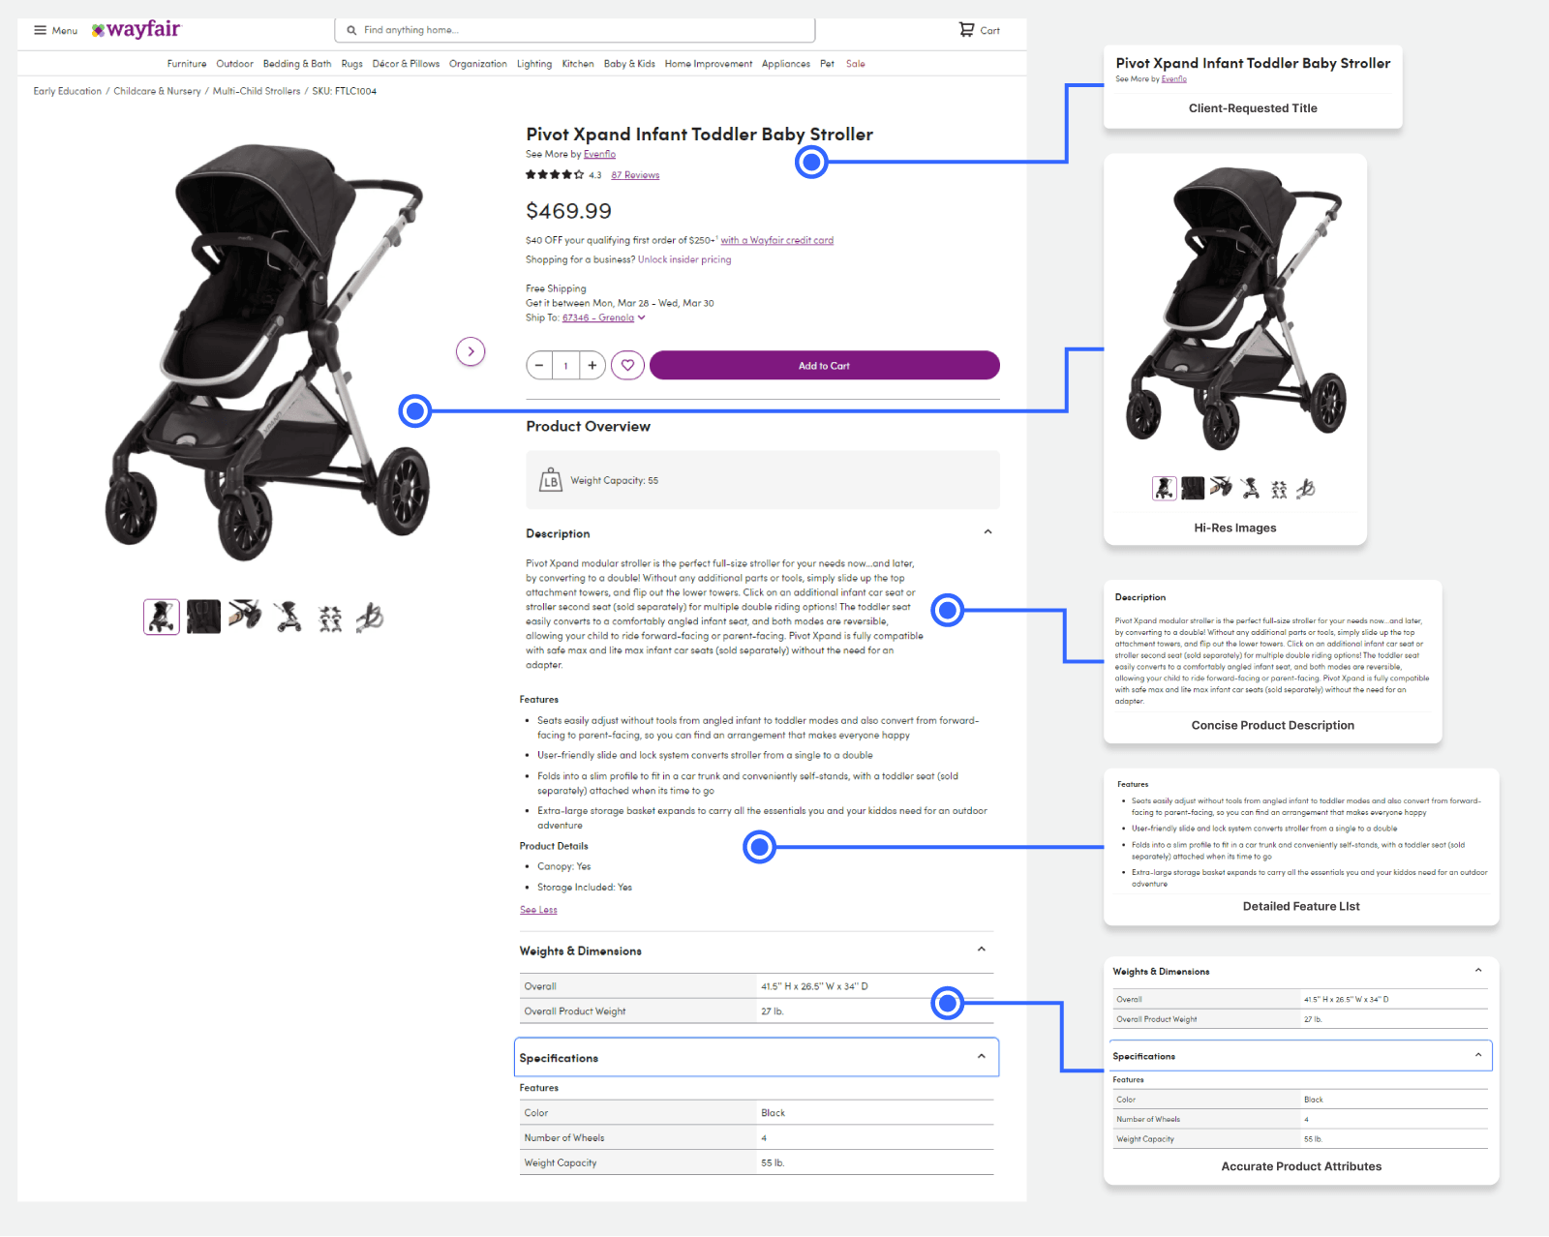Select fifth thumbnail under main product image
Image resolution: width=1549 pixels, height=1237 pixels.
click(330, 618)
